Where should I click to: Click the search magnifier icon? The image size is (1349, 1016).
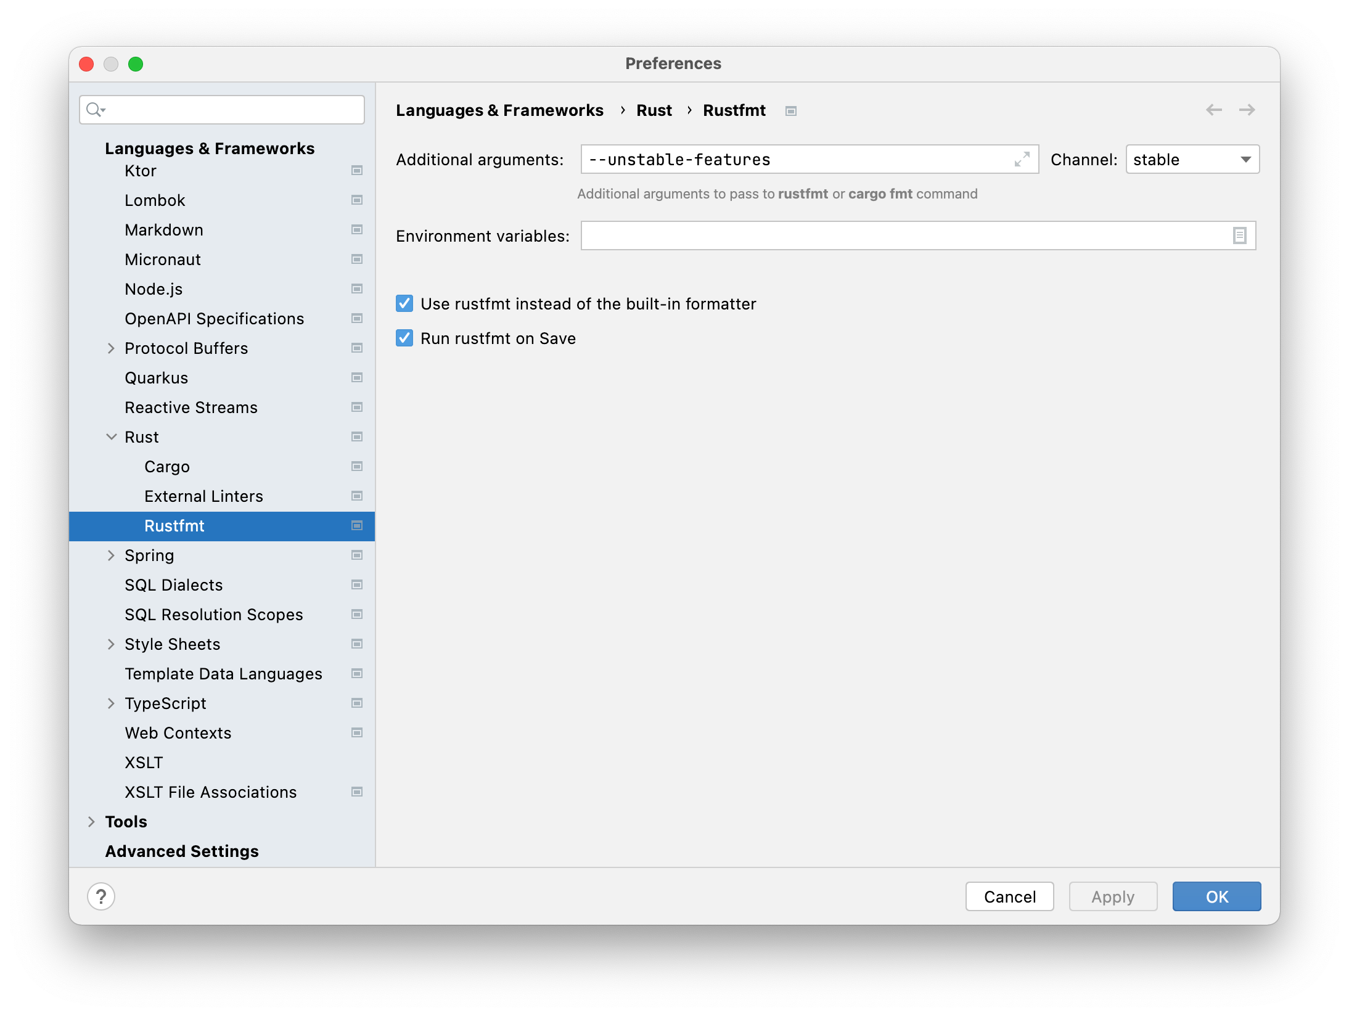coord(94,110)
